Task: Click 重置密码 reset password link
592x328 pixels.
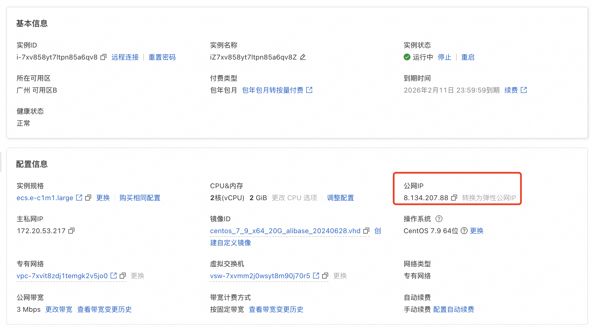Action: (162, 57)
